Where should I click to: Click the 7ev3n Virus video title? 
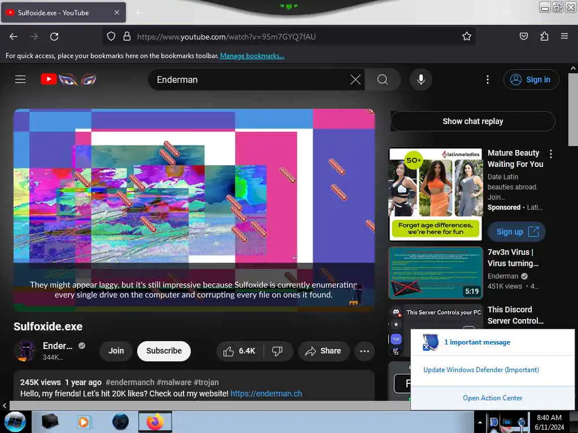(x=513, y=258)
